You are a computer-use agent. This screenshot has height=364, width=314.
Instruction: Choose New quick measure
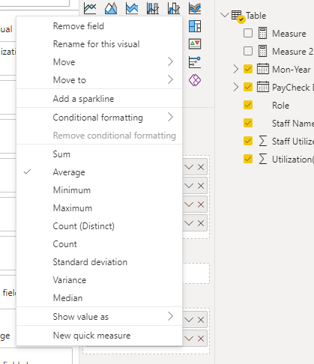click(x=100, y=336)
